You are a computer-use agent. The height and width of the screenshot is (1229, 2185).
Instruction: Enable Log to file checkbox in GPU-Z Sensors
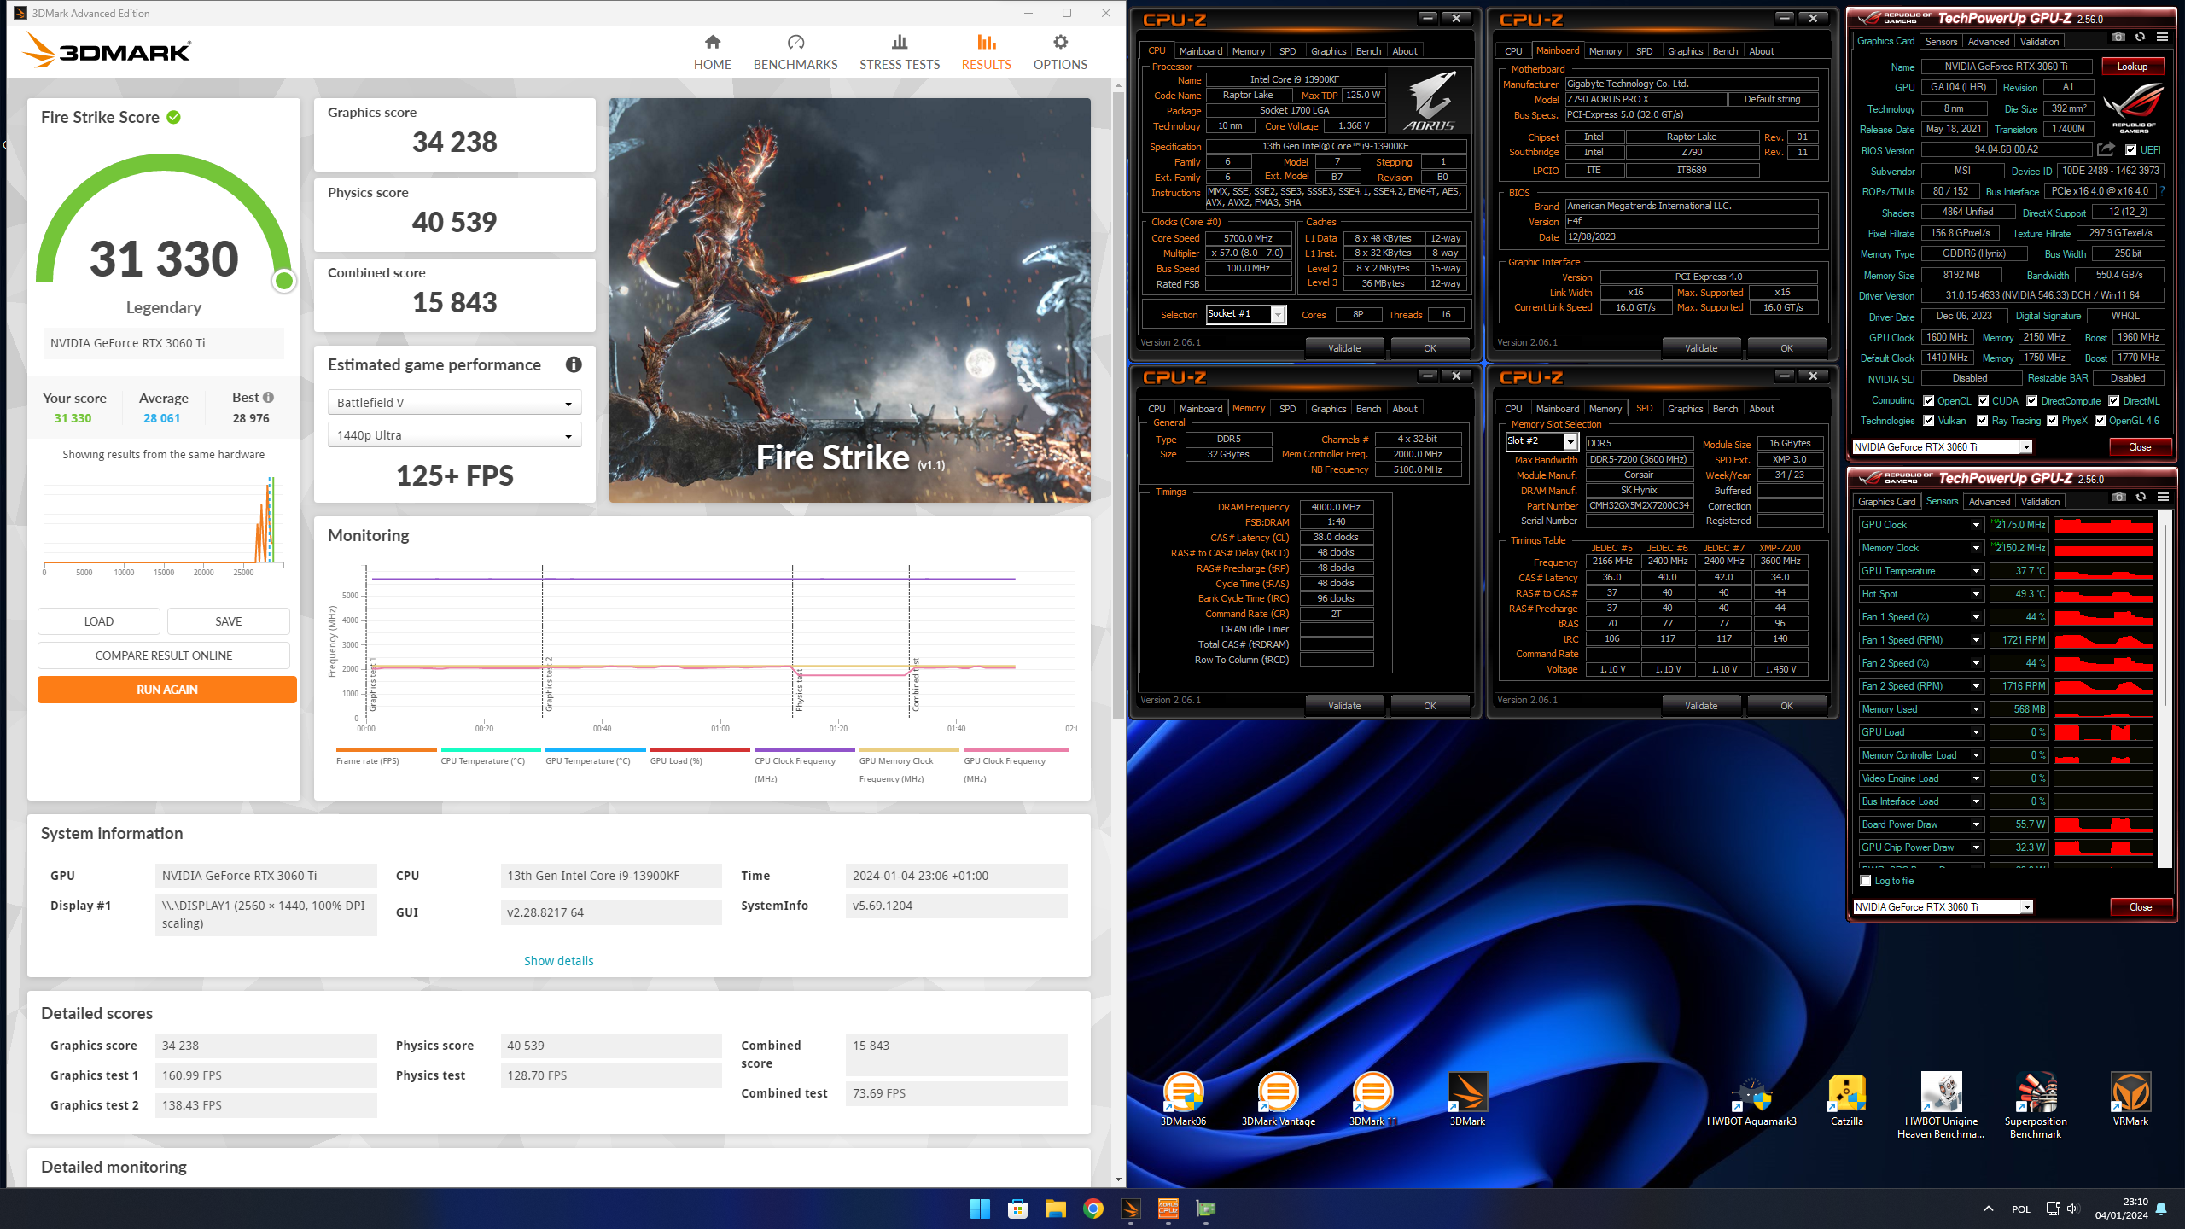(1866, 881)
